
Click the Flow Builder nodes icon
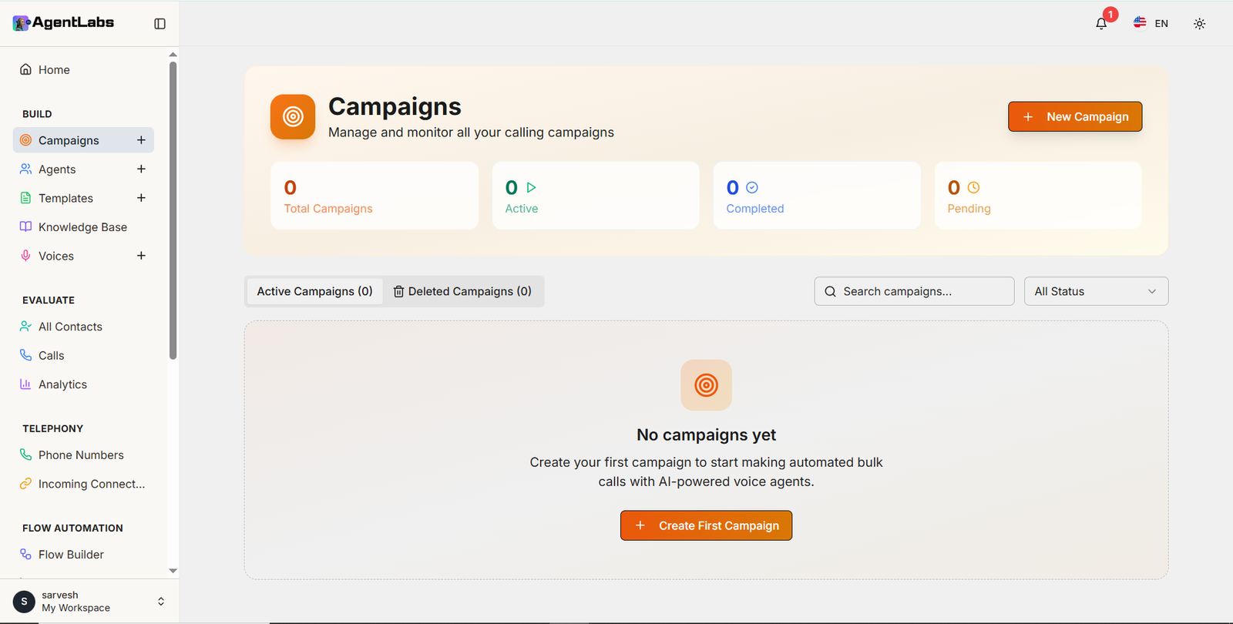pos(25,554)
